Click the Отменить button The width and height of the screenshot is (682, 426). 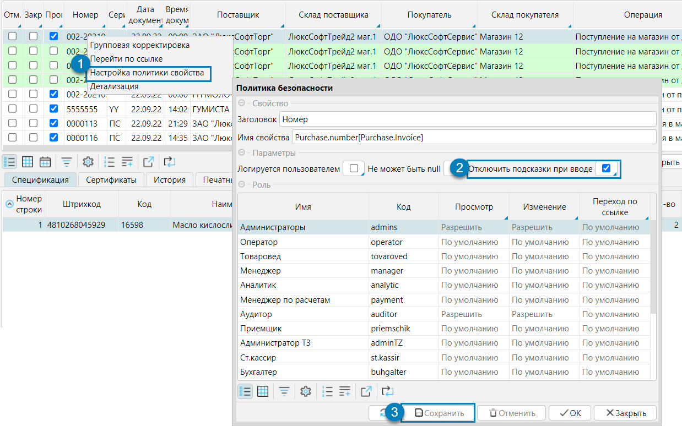coord(512,413)
